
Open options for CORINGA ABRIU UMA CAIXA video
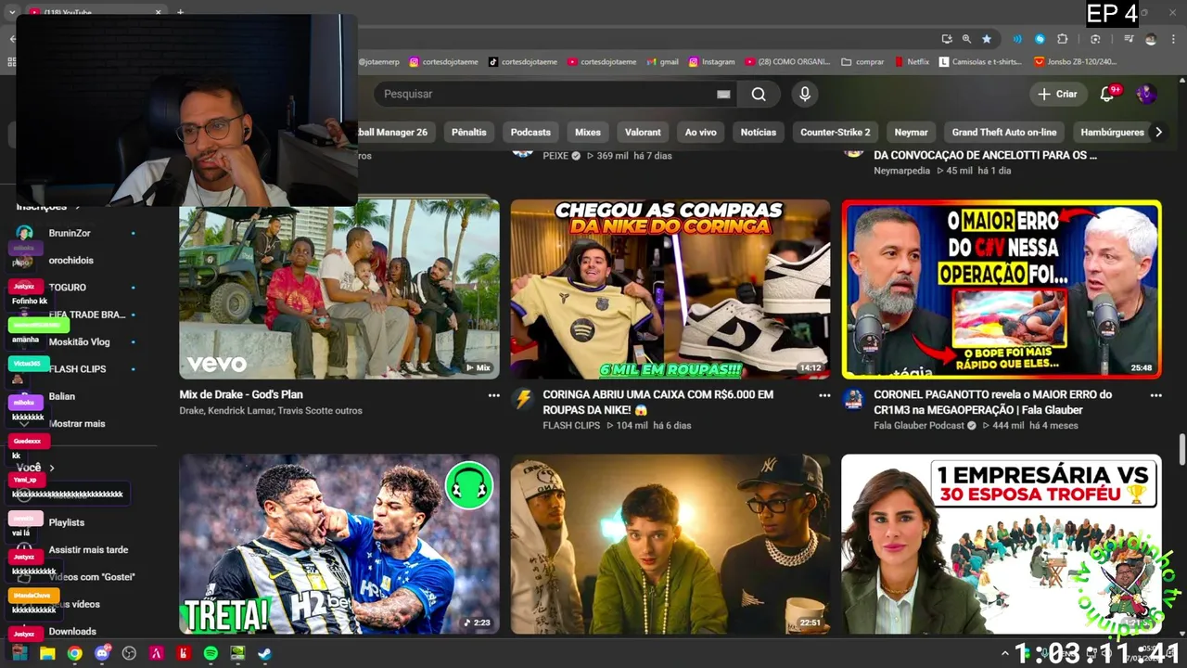coord(824,395)
